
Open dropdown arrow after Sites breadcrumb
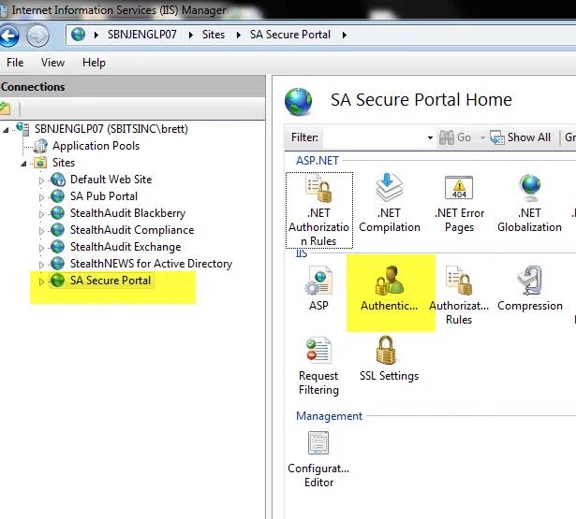[x=239, y=36]
